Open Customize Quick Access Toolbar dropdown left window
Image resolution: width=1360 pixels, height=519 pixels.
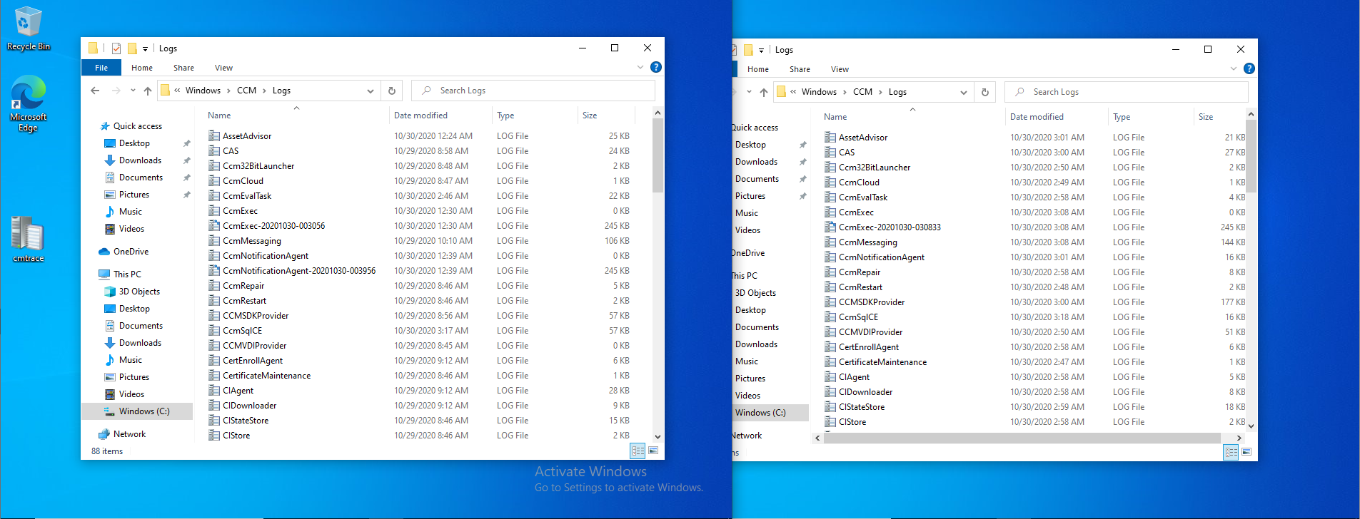coord(145,49)
